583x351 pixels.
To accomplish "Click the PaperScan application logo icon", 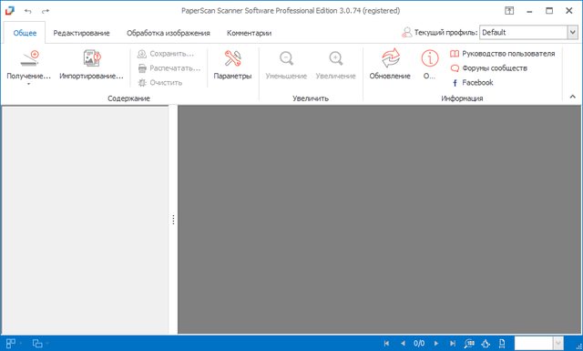I will [x=9, y=11].
